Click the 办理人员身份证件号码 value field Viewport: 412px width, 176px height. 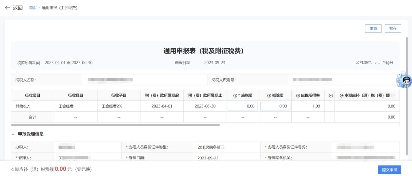pos(365,147)
